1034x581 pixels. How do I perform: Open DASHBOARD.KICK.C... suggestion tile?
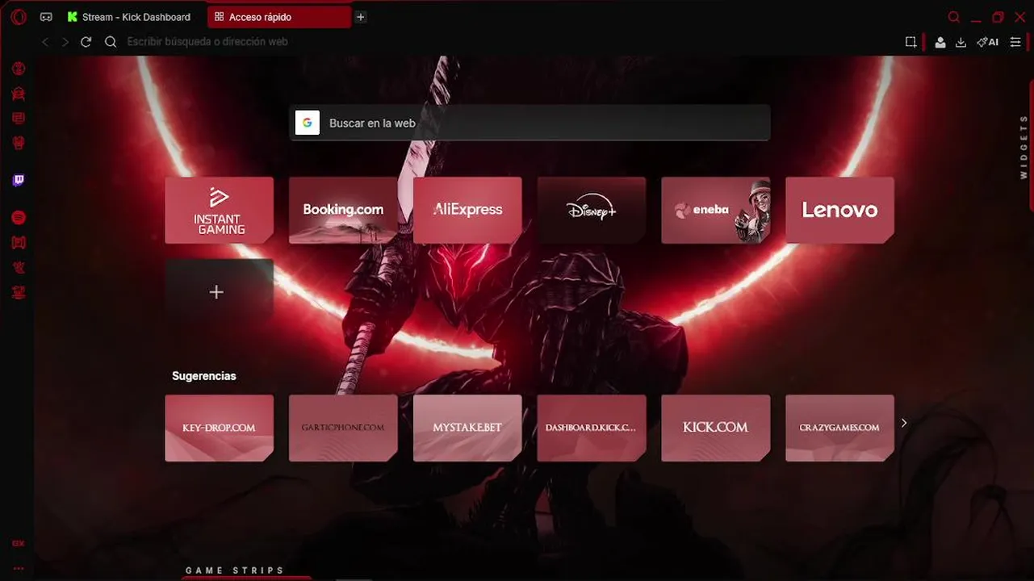[x=592, y=428]
